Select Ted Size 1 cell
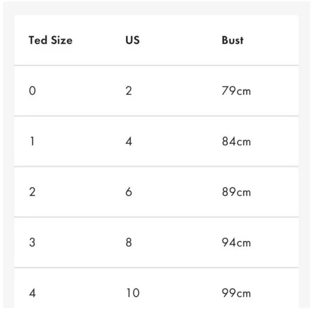Screen dimensions: 313x313 (32, 141)
